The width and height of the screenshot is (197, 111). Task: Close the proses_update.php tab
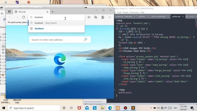(x=168, y=16)
